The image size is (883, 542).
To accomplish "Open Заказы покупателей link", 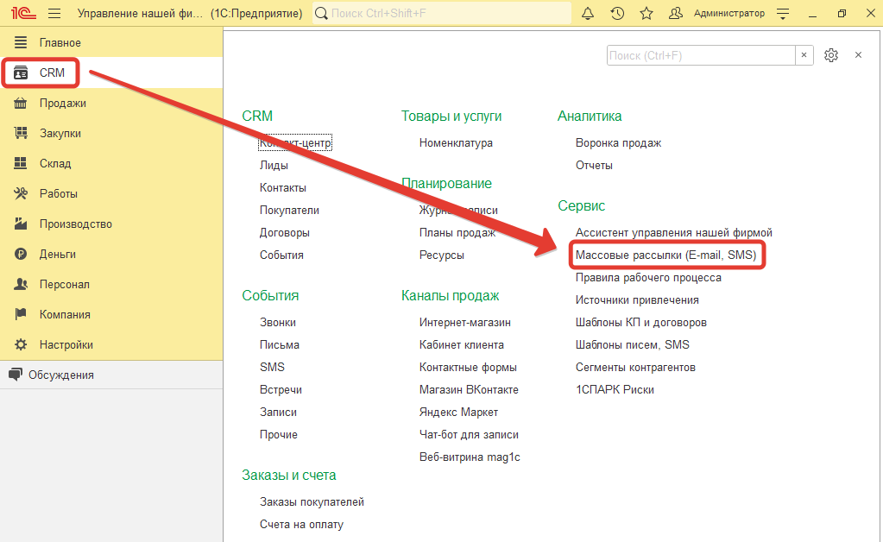I will tap(312, 502).
